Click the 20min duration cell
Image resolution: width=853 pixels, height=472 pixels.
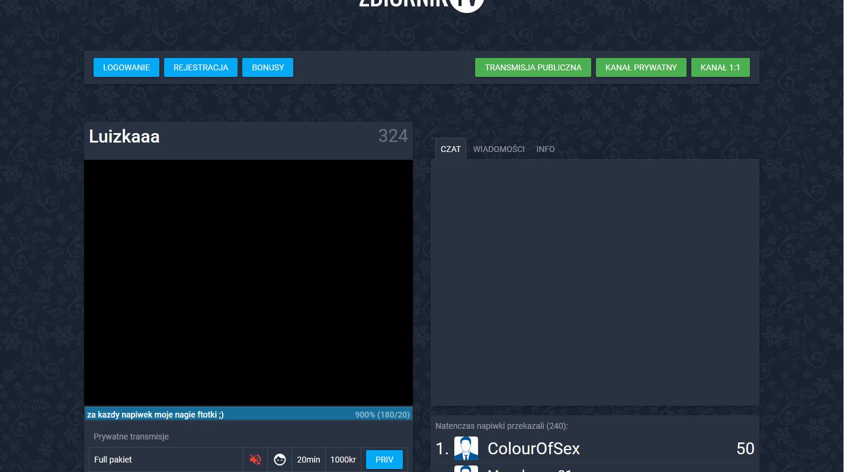coord(308,459)
